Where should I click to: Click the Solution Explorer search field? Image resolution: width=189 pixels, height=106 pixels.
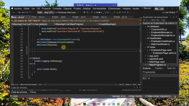[160, 23]
